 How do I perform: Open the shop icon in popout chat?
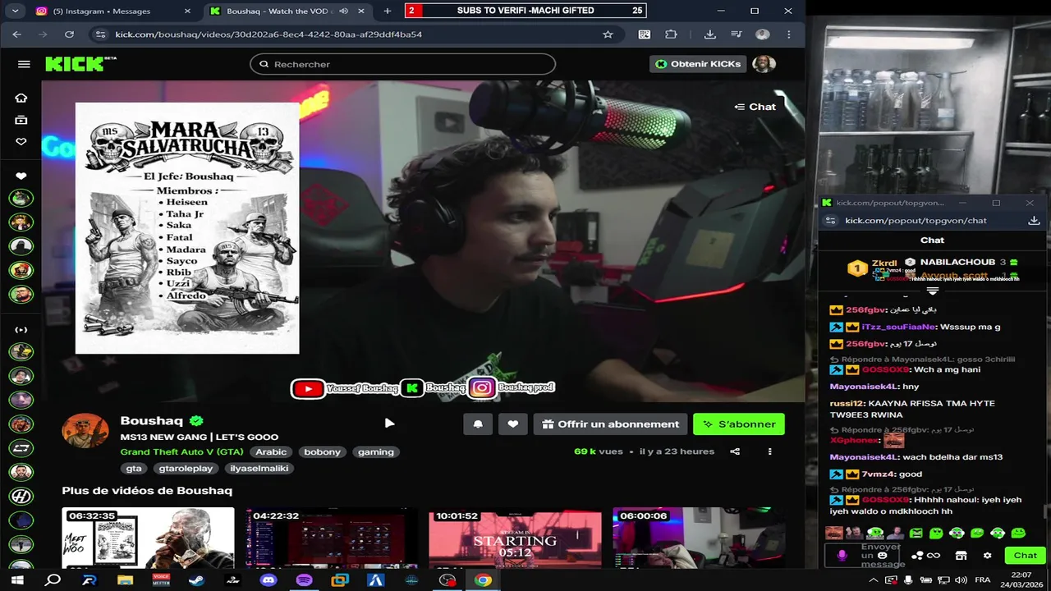coord(962,556)
